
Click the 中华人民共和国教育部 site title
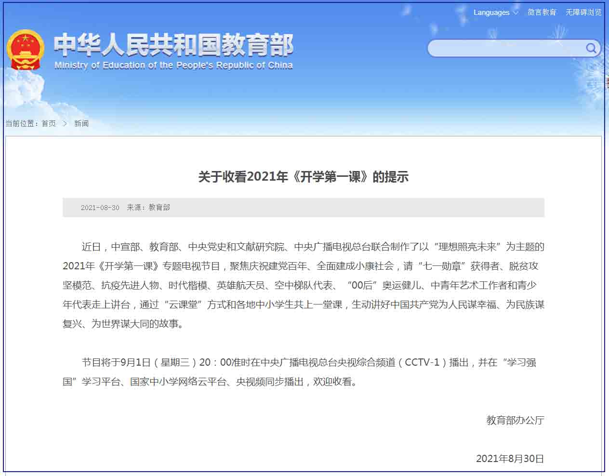click(x=173, y=45)
